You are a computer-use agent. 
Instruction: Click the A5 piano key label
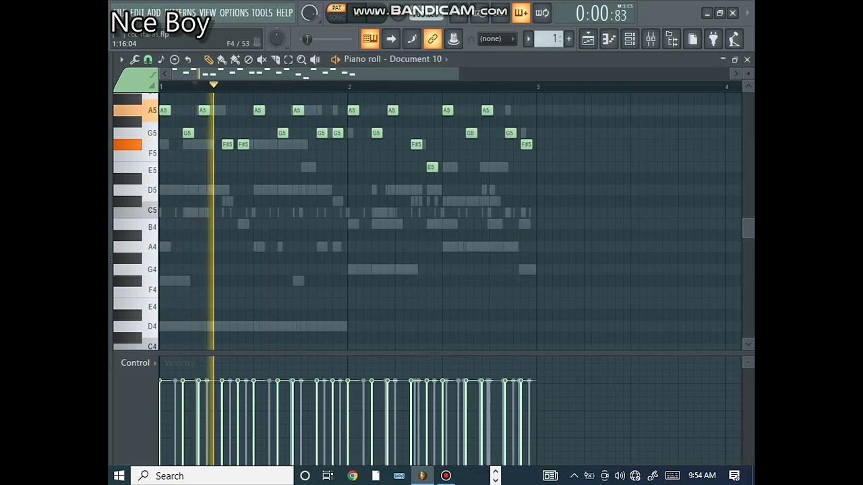point(152,110)
